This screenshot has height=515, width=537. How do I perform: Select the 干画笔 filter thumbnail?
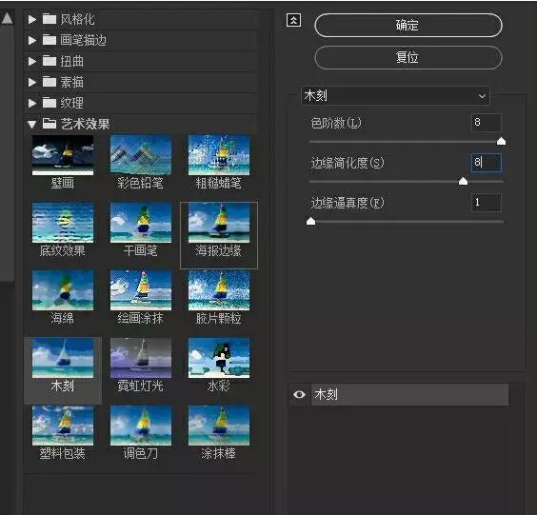click(x=140, y=223)
